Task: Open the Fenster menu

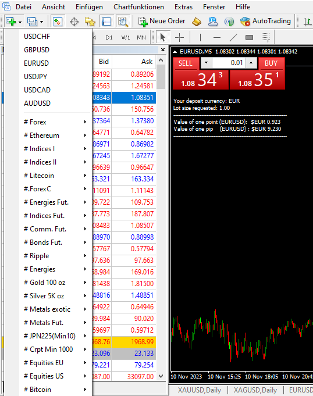Action: click(x=214, y=7)
